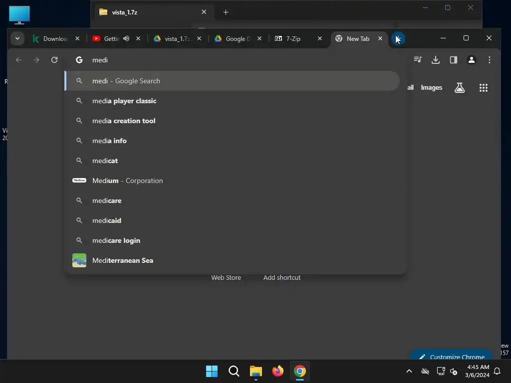The image size is (511, 383).
Task: Select medicare suggestion
Action: (x=232, y=200)
